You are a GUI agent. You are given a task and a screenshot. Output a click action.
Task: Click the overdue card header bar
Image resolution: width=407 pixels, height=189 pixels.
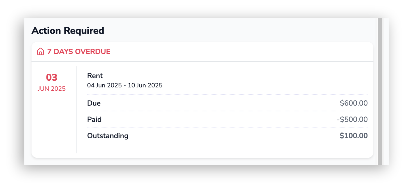click(x=202, y=52)
